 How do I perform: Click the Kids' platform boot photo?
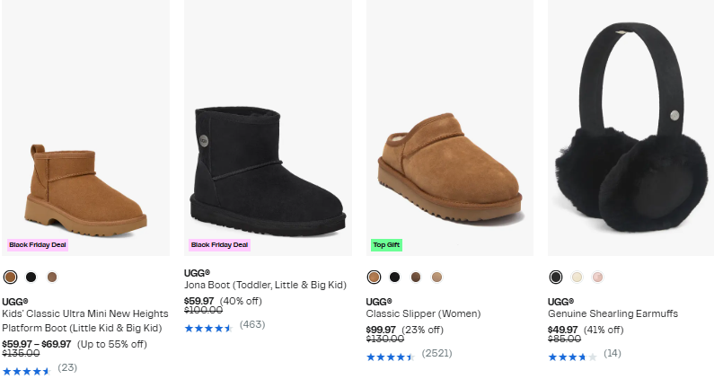85,189
